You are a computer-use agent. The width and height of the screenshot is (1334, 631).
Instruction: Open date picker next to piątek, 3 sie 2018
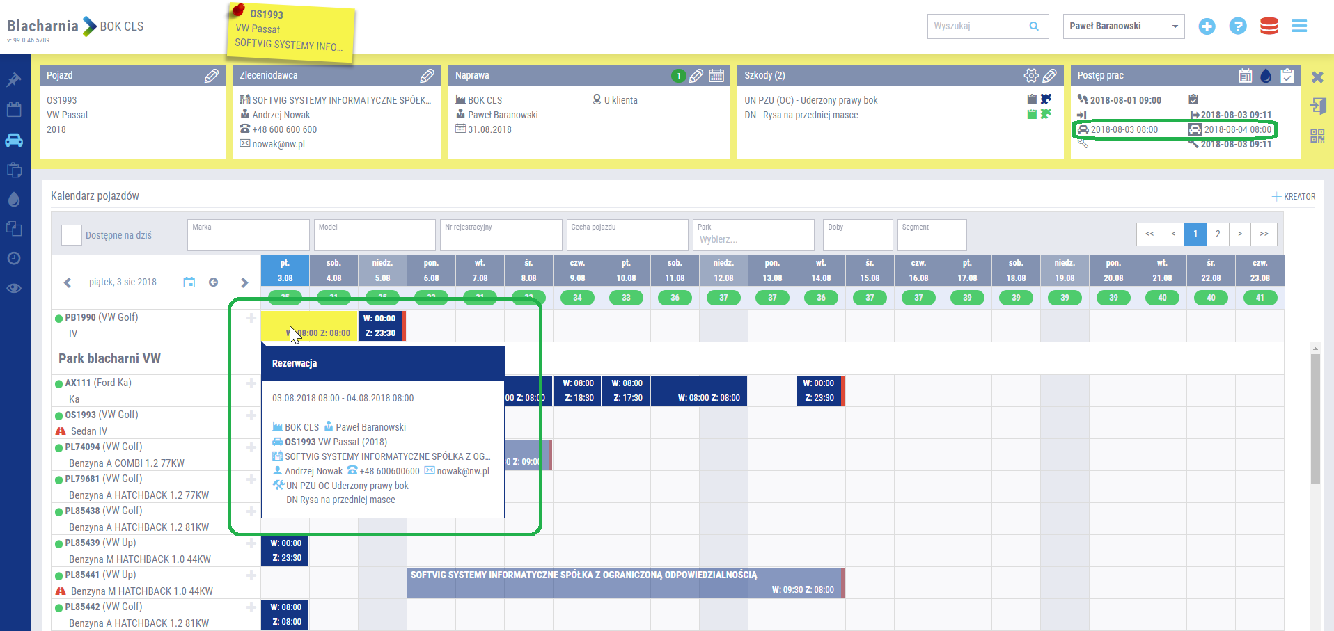pyautogui.click(x=189, y=282)
